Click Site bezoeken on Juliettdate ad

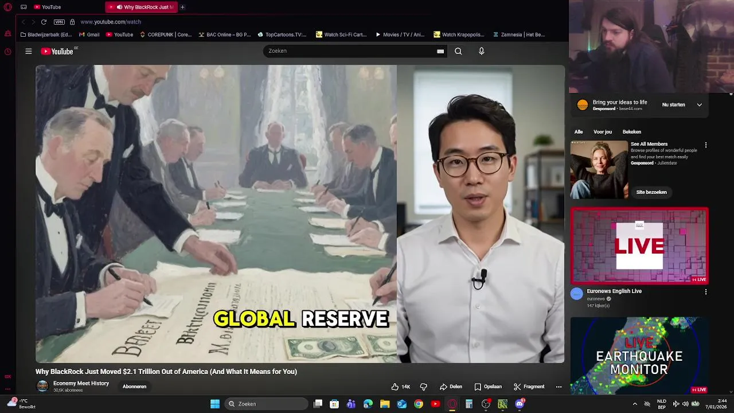coord(651,192)
